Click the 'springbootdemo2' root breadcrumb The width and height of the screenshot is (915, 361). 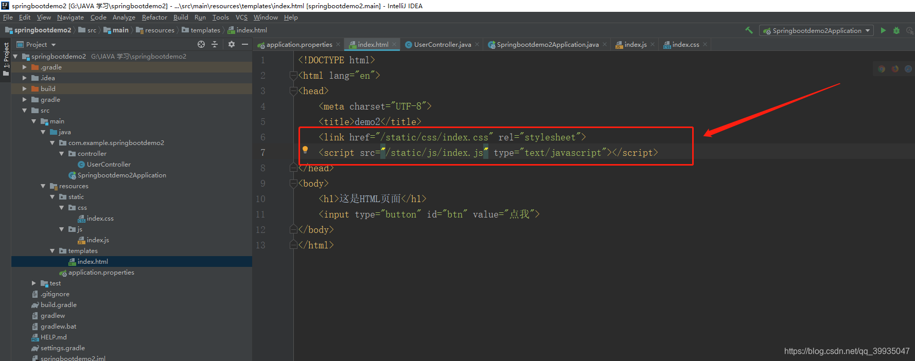pos(38,30)
